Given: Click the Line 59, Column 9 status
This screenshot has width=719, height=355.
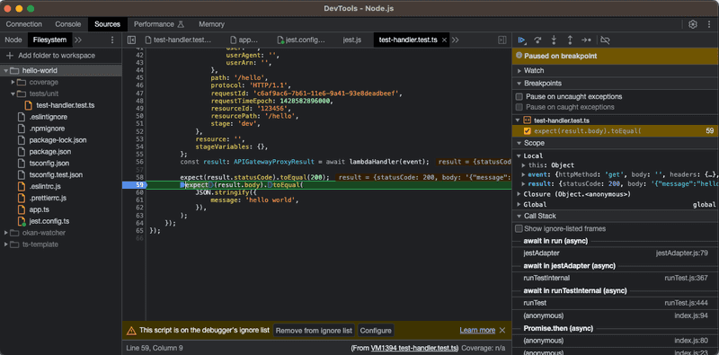Looking at the screenshot, I should coord(155,348).
